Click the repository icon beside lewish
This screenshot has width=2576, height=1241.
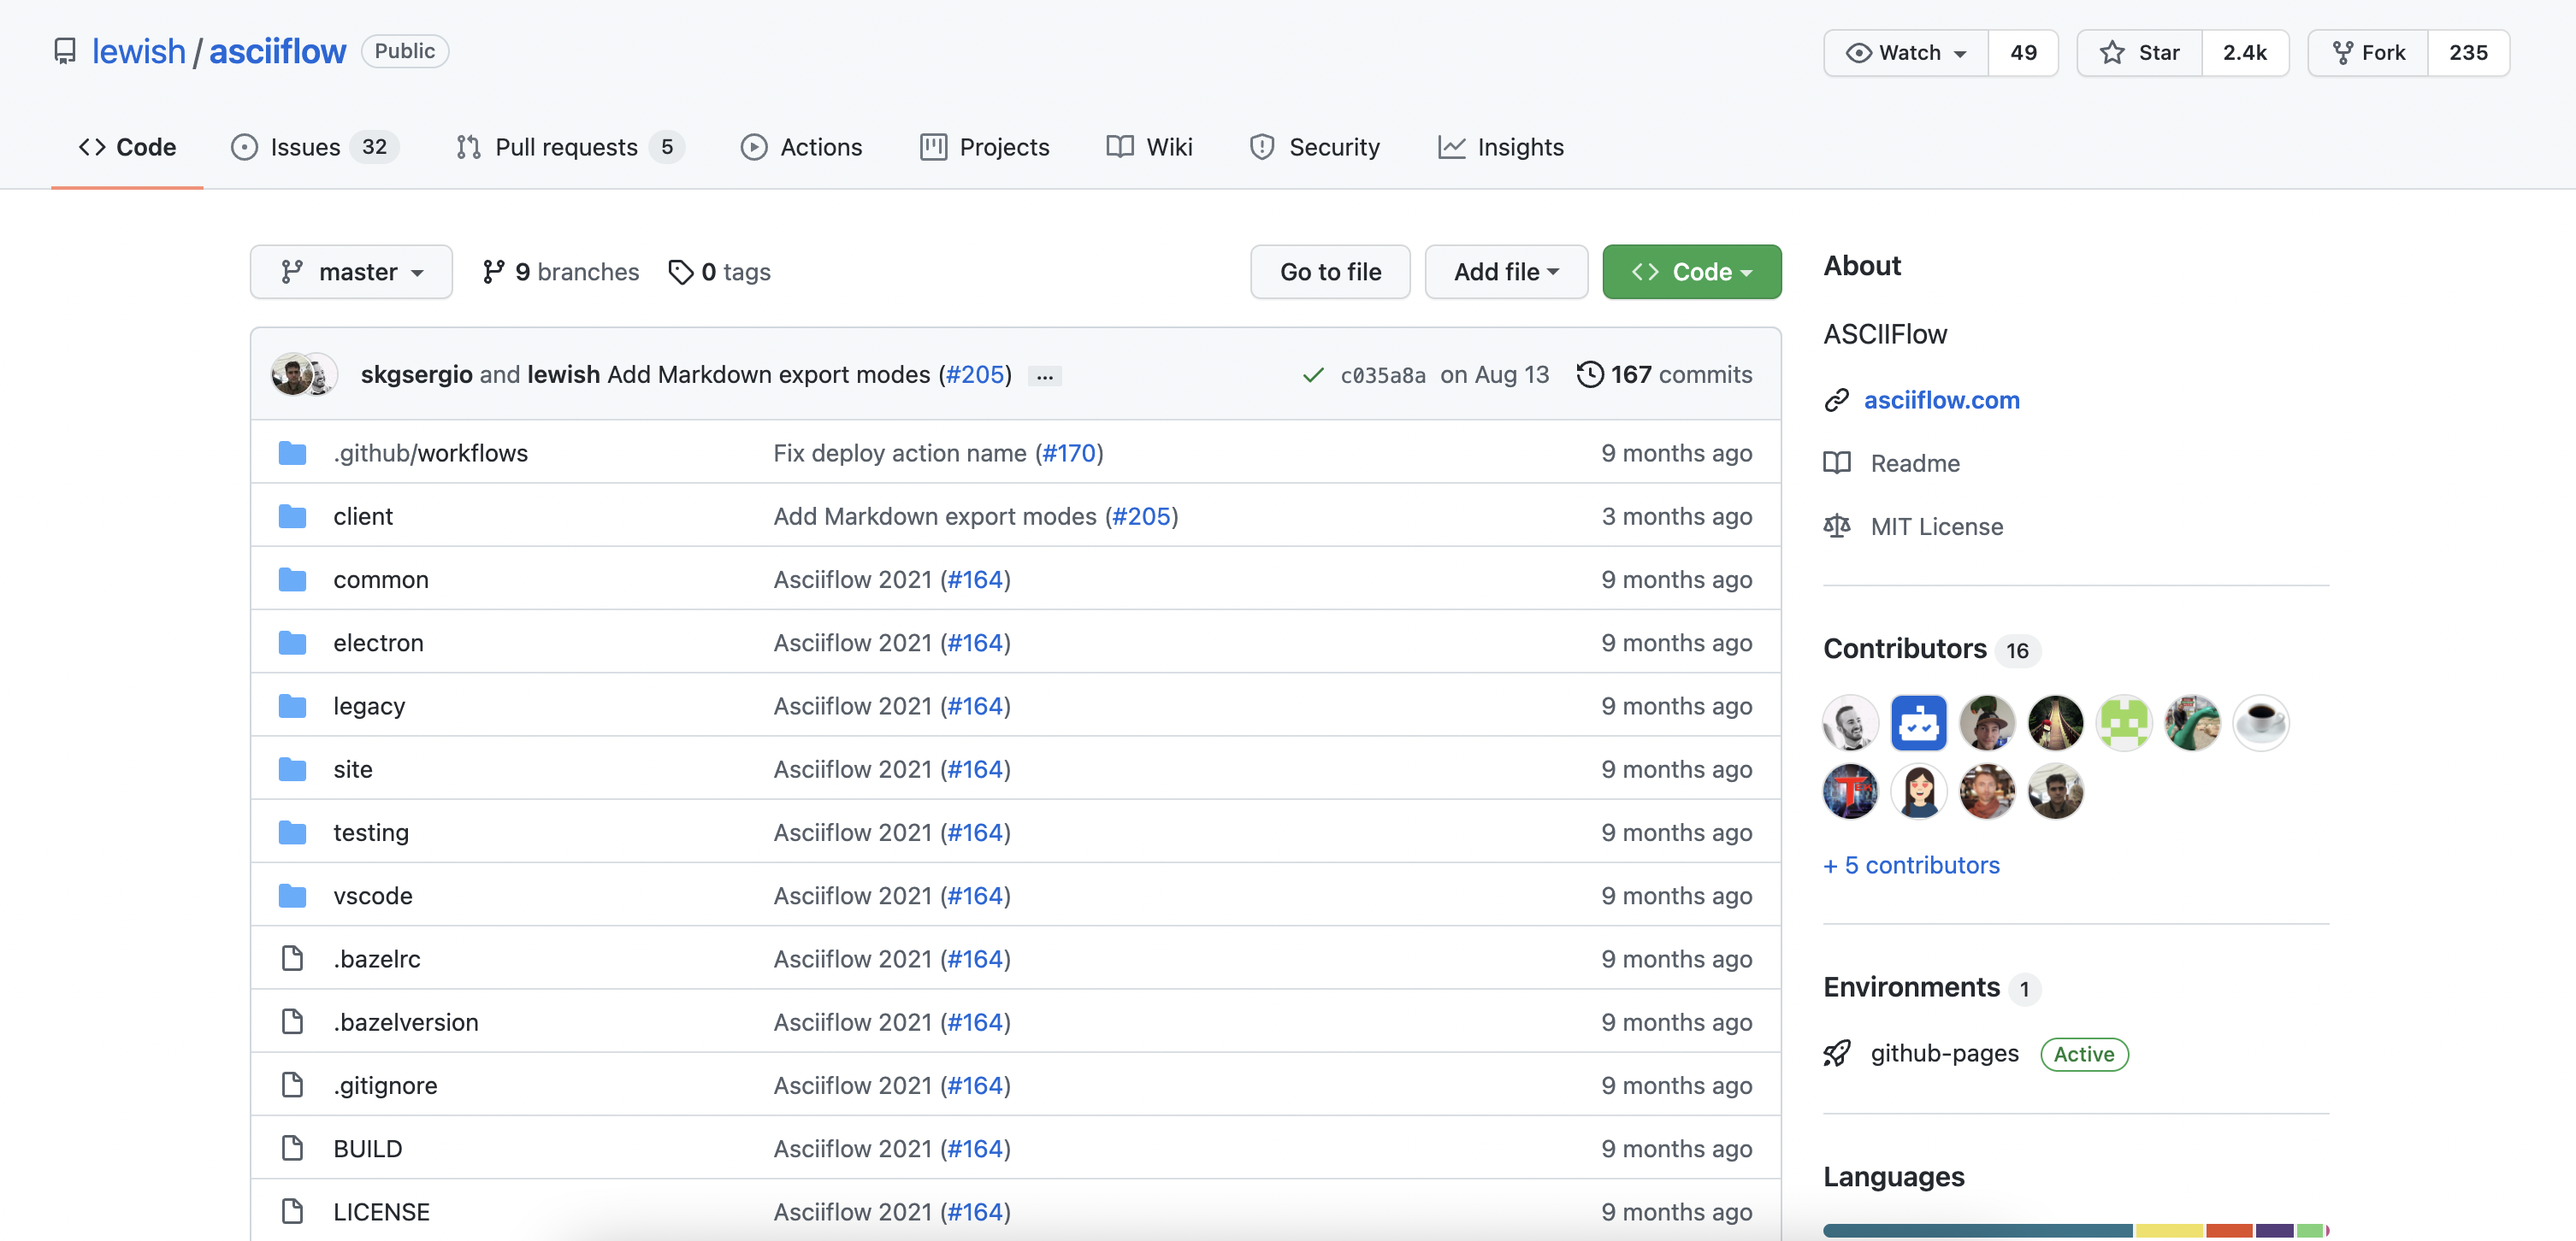coord(65,51)
